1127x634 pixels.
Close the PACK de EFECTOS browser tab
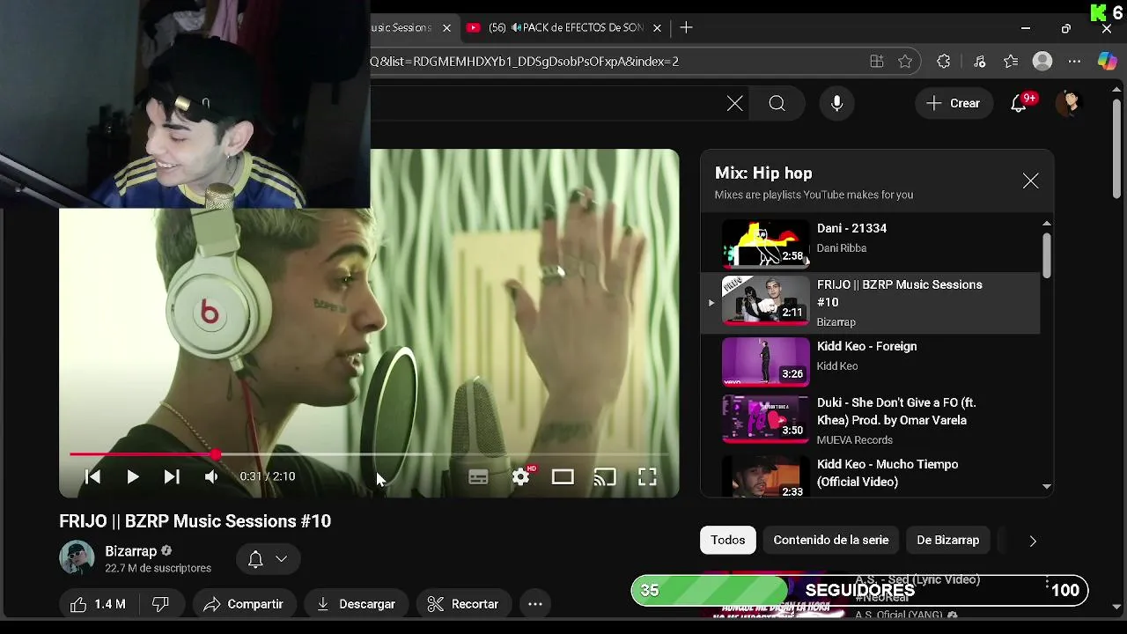pyautogui.click(x=657, y=28)
